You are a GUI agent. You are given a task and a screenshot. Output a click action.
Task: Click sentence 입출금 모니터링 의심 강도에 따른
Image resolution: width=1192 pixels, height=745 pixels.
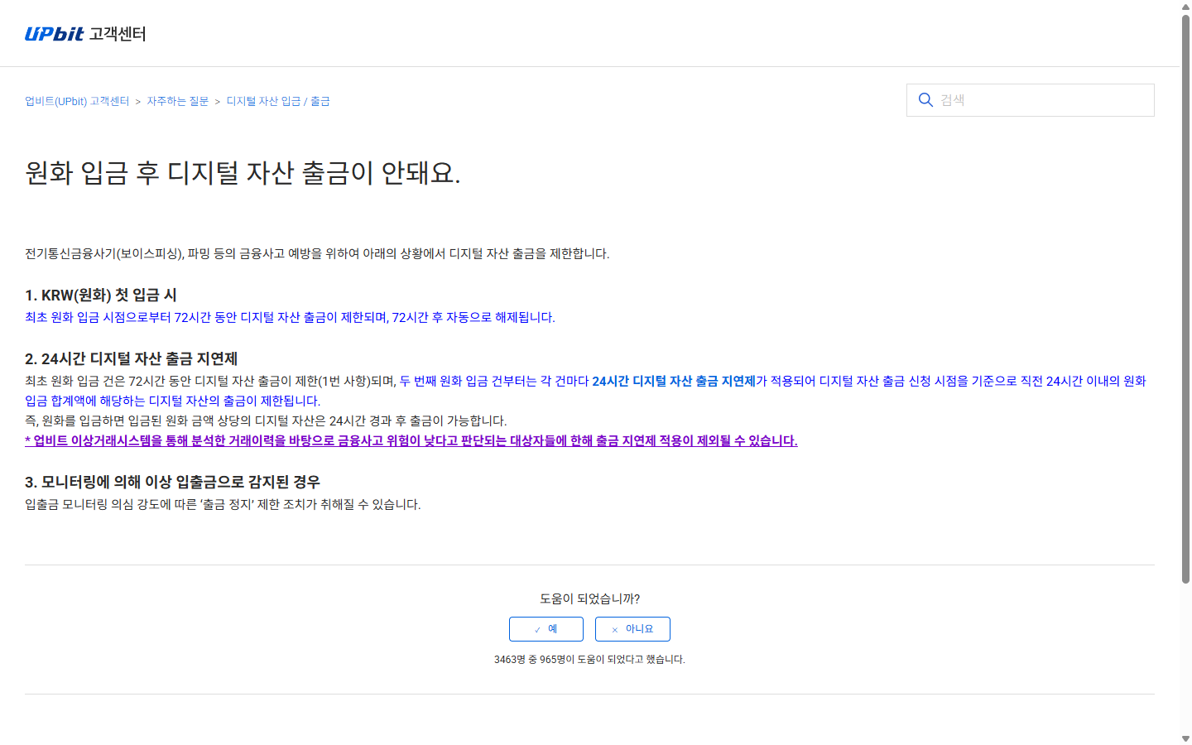pos(223,504)
